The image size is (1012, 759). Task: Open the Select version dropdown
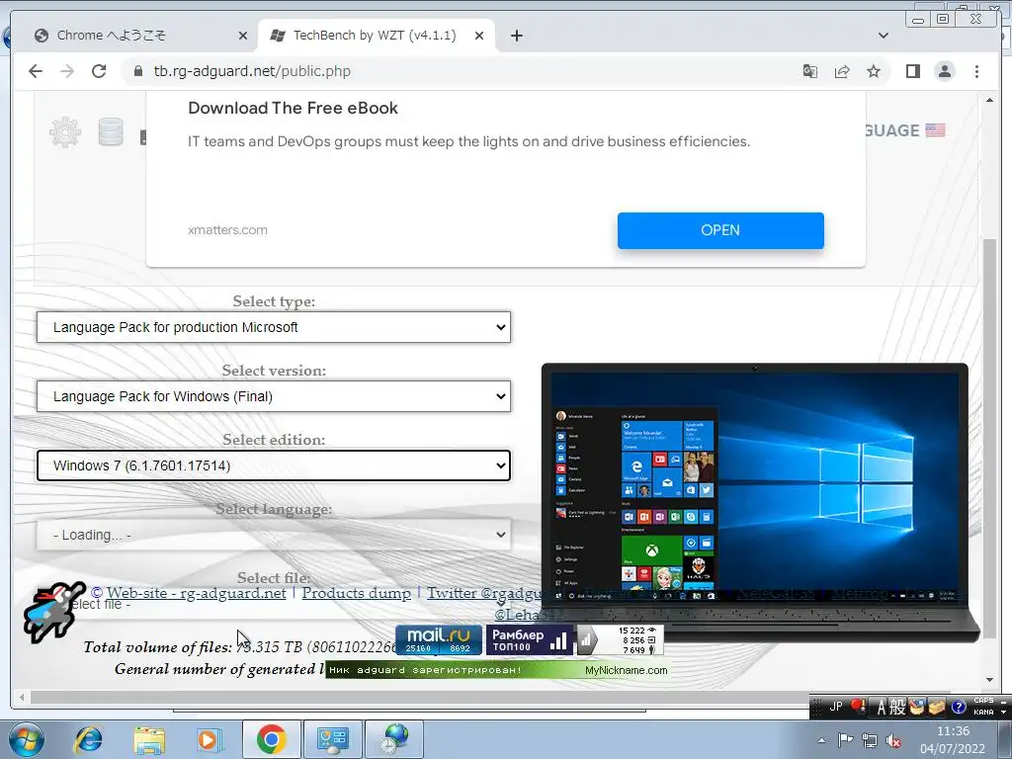pyautogui.click(x=274, y=396)
